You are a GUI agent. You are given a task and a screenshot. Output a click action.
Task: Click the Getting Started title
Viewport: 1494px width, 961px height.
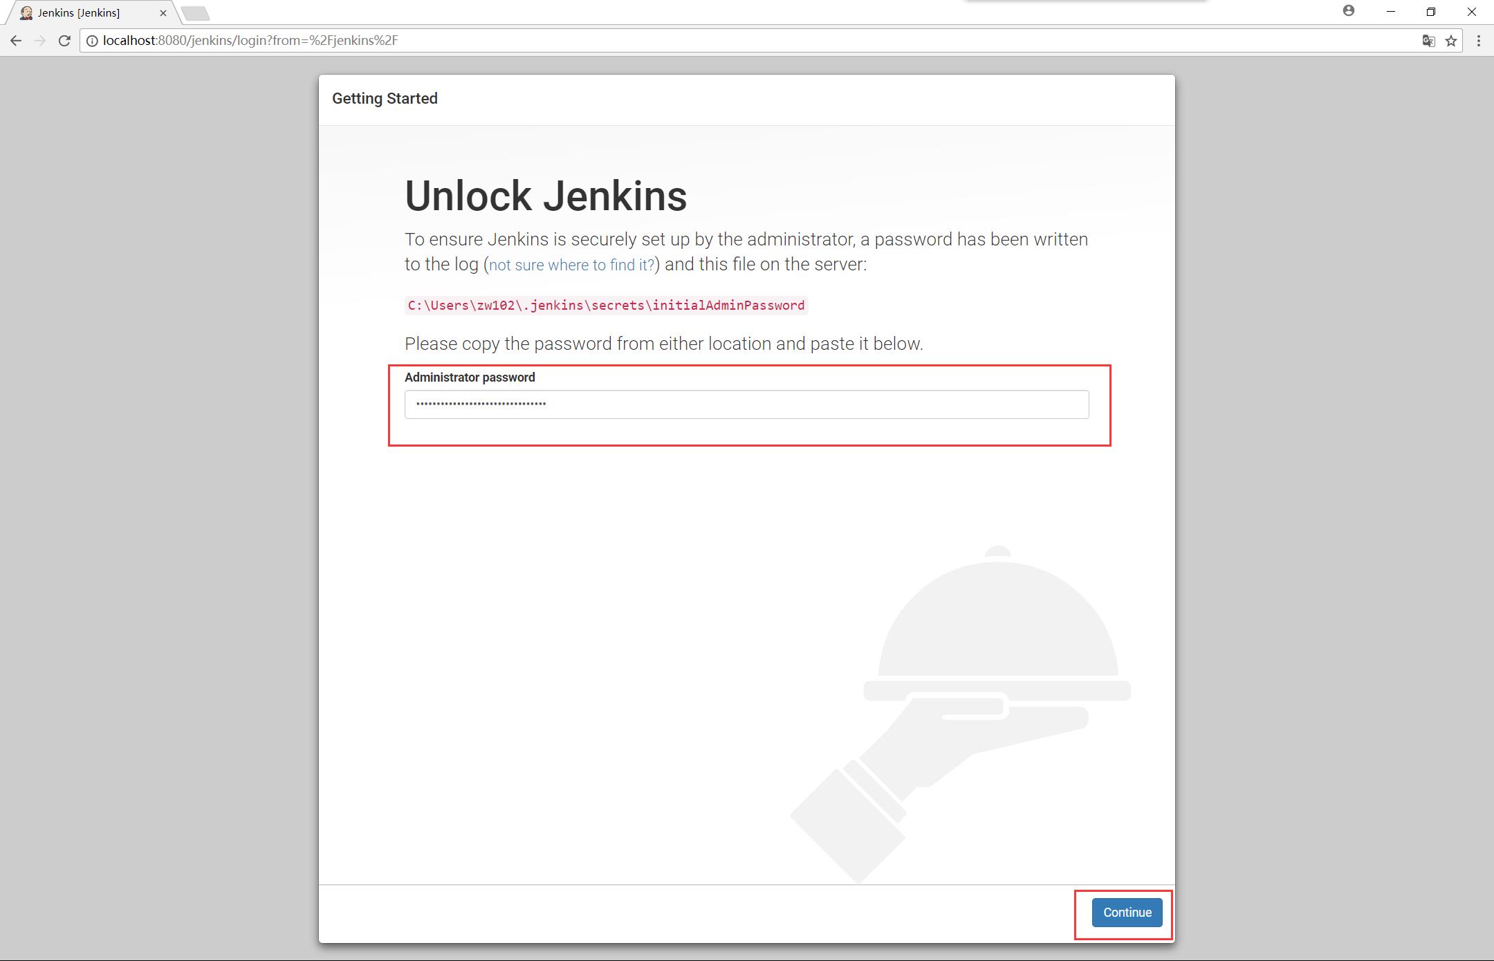tap(385, 99)
